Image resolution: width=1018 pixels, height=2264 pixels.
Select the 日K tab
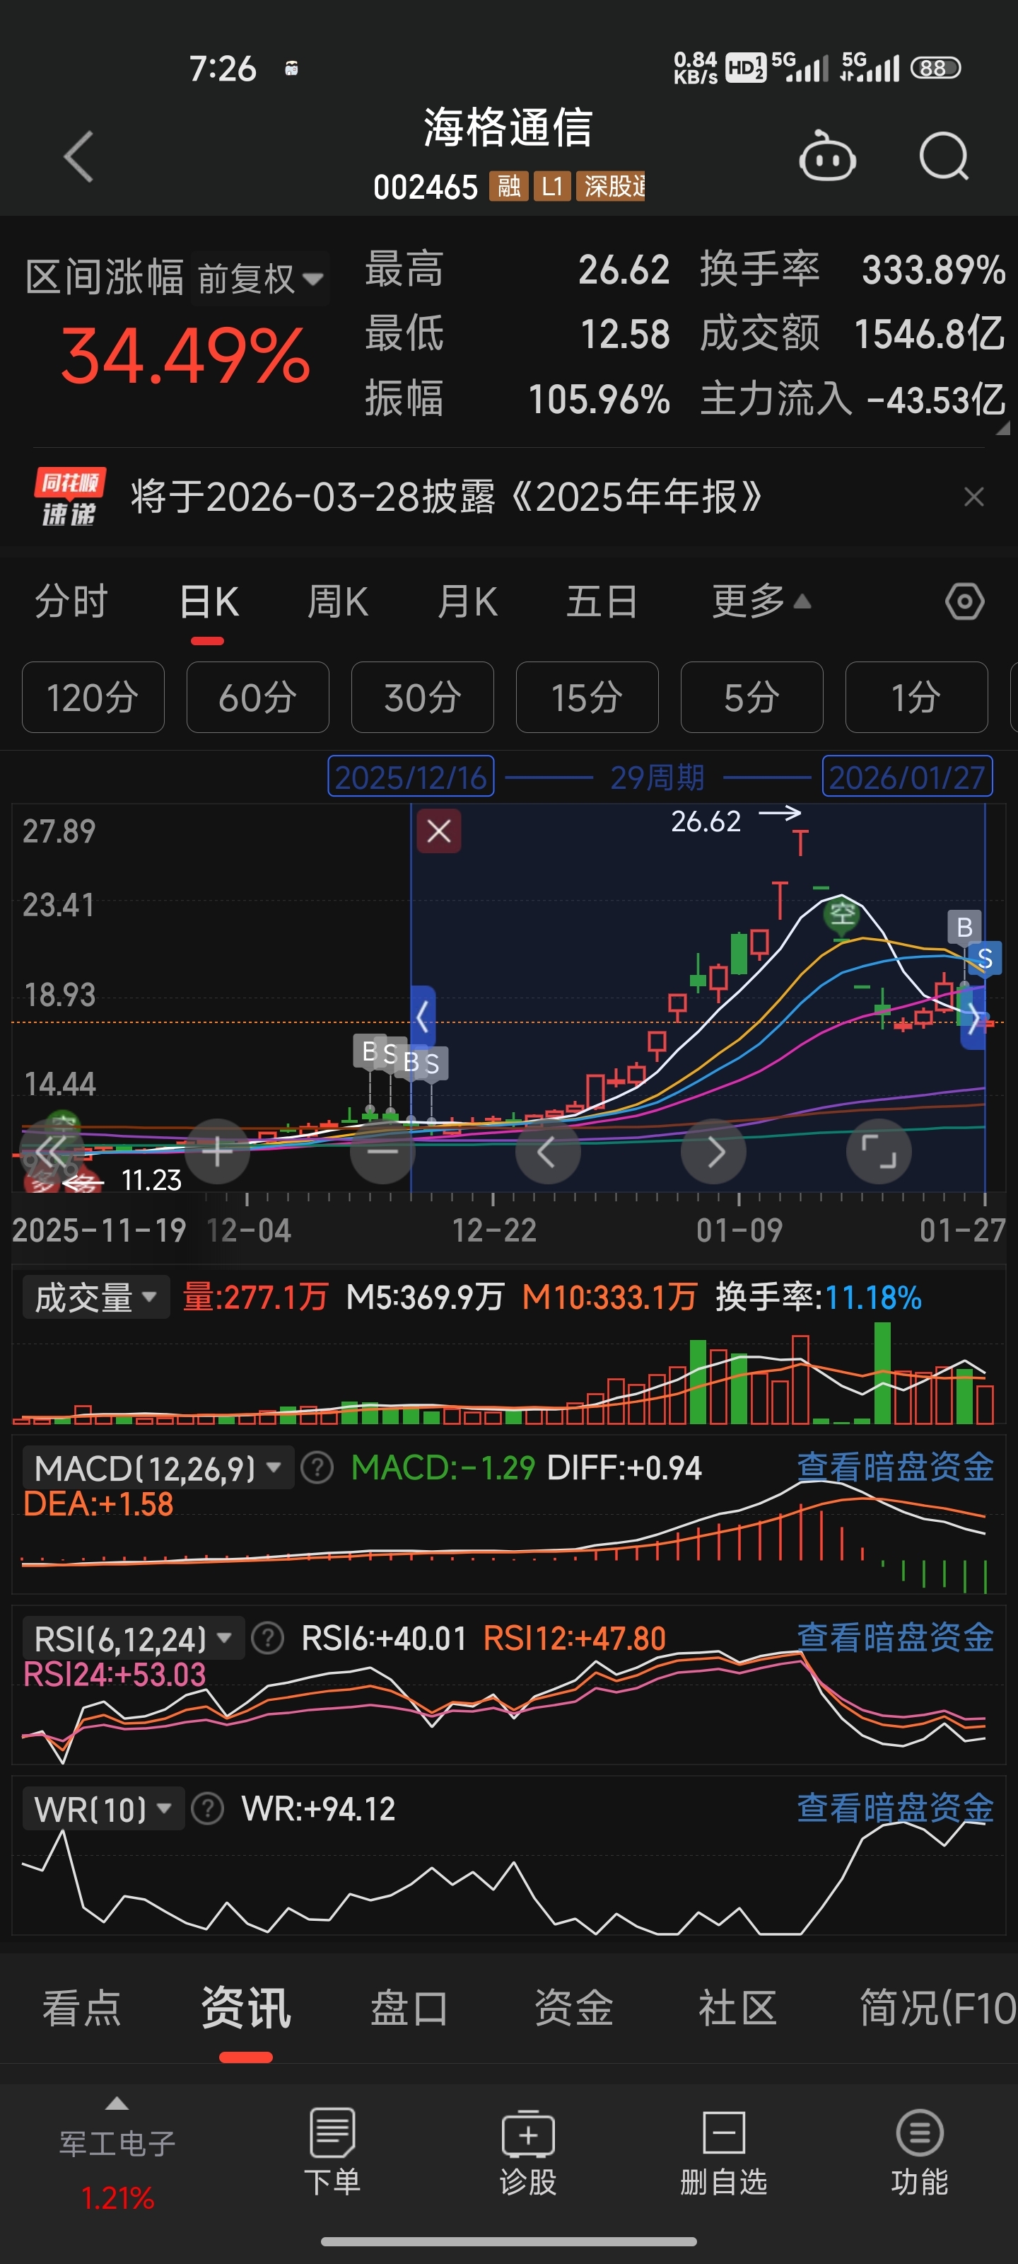click(x=208, y=602)
